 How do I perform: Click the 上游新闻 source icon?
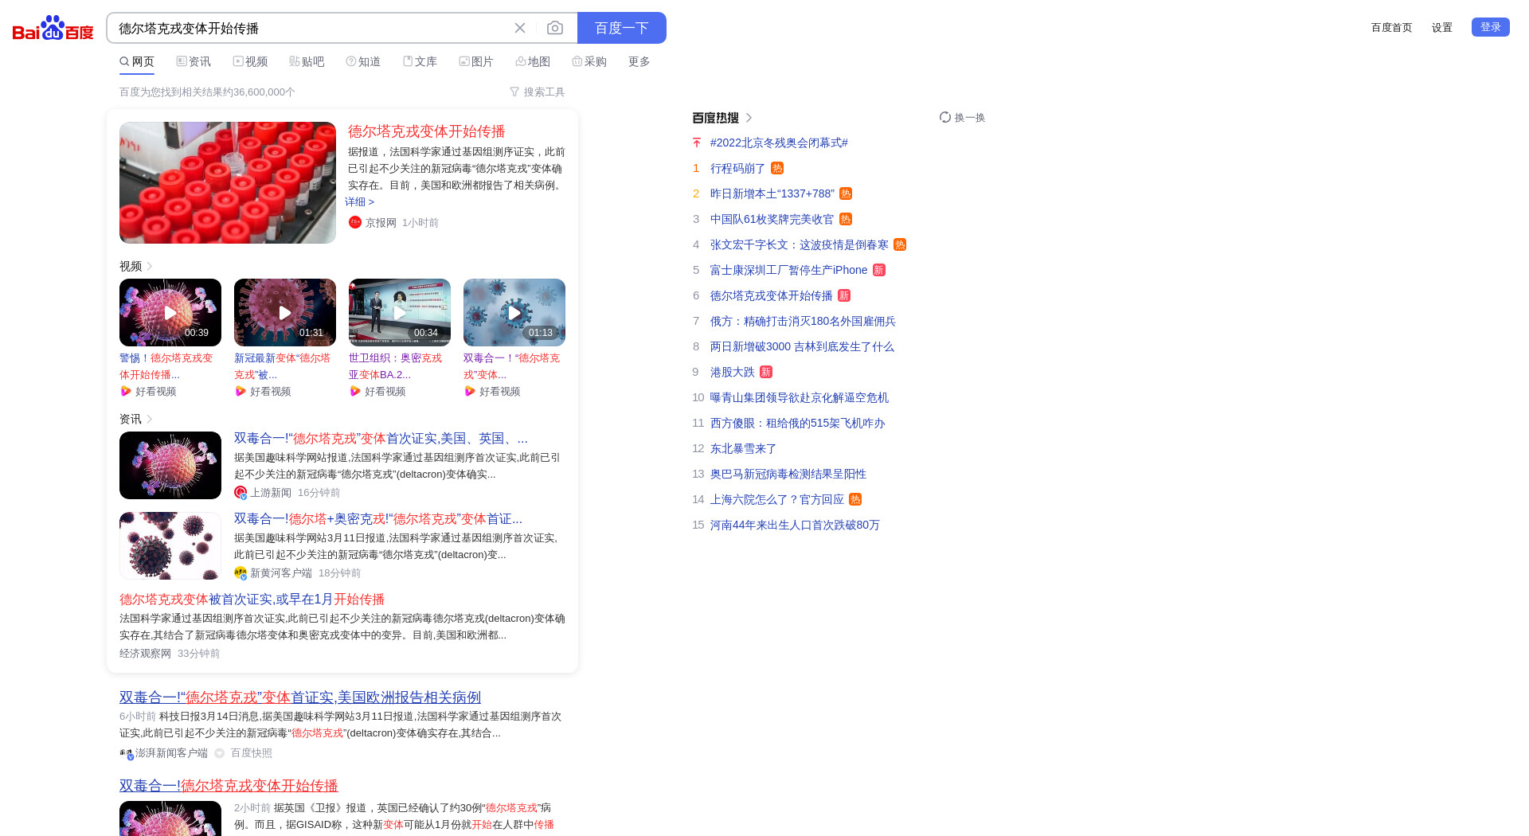click(240, 493)
